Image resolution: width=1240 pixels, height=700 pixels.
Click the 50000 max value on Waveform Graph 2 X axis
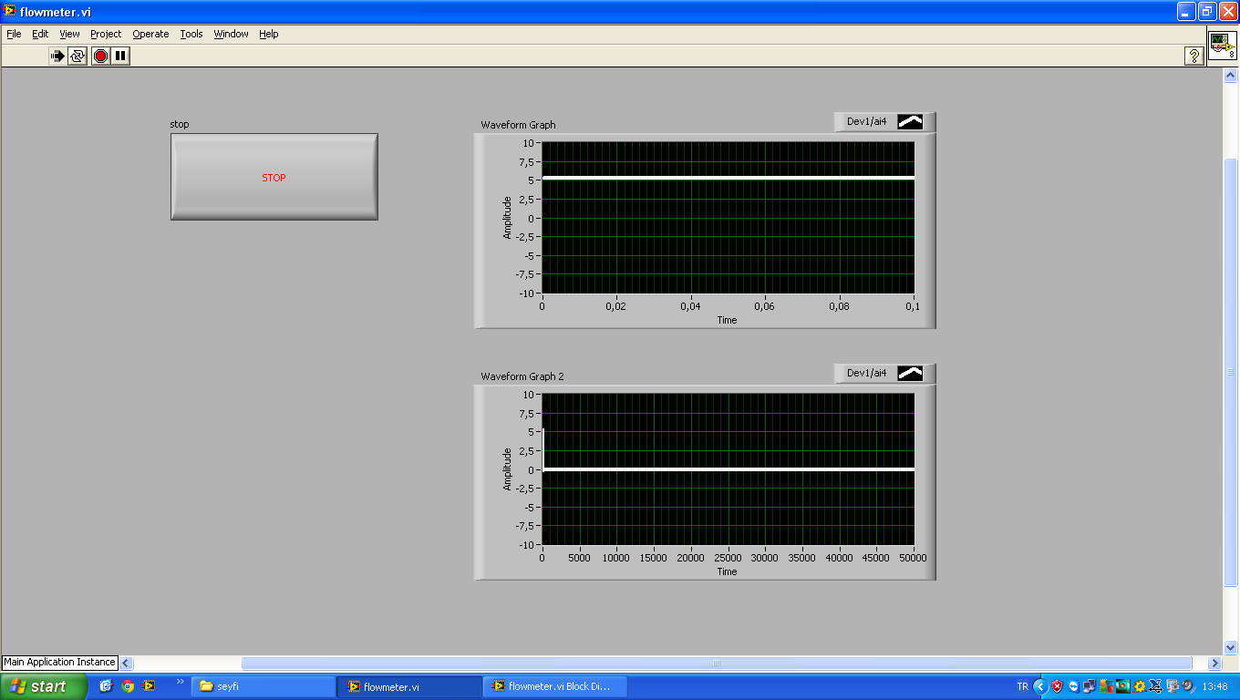pos(913,558)
